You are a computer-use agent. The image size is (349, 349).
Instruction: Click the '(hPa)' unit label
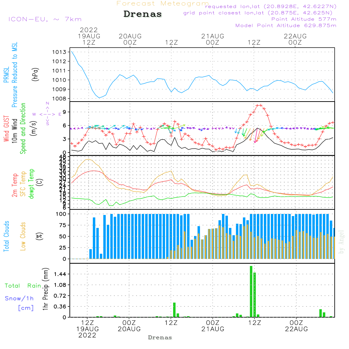click(x=35, y=74)
